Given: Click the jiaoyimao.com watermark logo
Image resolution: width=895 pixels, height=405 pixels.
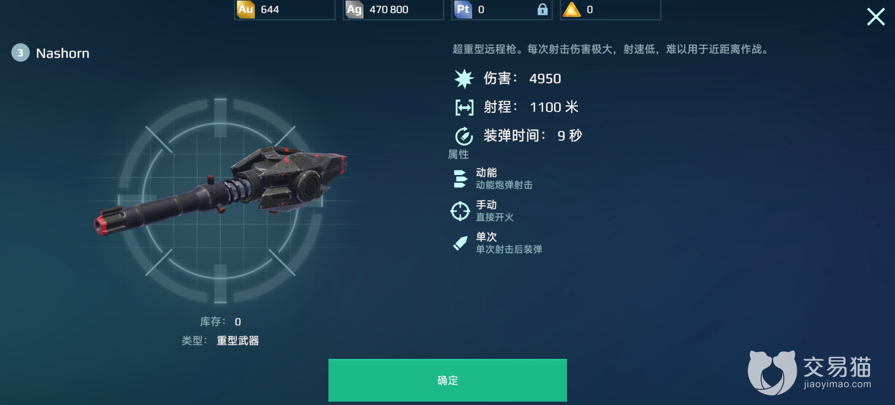Looking at the screenshot, I should coord(809,372).
